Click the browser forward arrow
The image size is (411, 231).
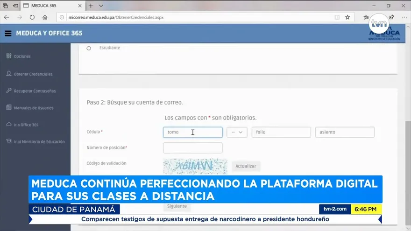pyautogui.click(x=20, y=17)
